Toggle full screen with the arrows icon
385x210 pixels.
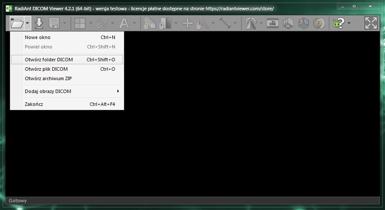(371, 23)
